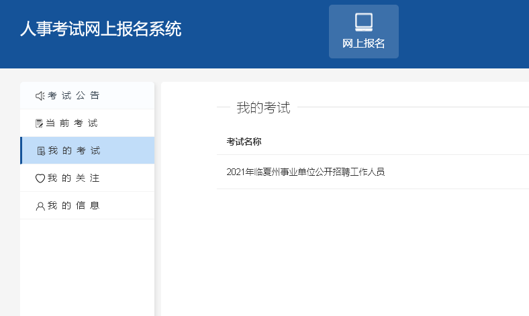Switch to the 网上报名 text label in header
Screen dimensions: 529x316
pos(363,44)
